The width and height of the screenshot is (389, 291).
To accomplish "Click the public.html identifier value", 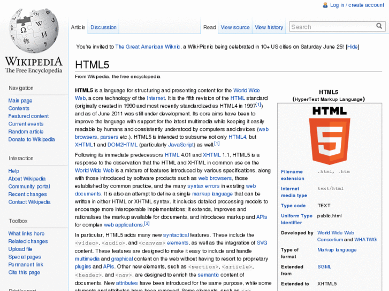I will pyautogui.click(x=330, y=216).
